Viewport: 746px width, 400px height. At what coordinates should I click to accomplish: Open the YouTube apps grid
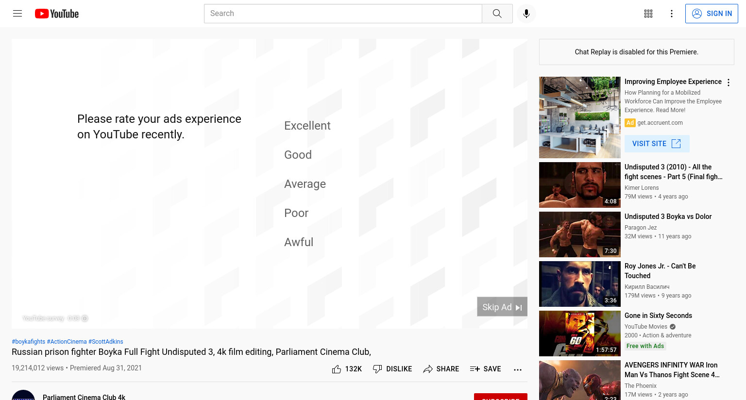pyautogui.click(x=648, y=14)
